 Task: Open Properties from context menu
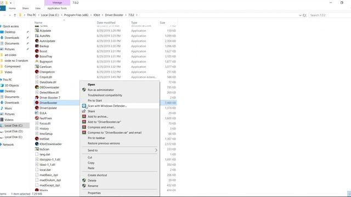pos(94,193)
